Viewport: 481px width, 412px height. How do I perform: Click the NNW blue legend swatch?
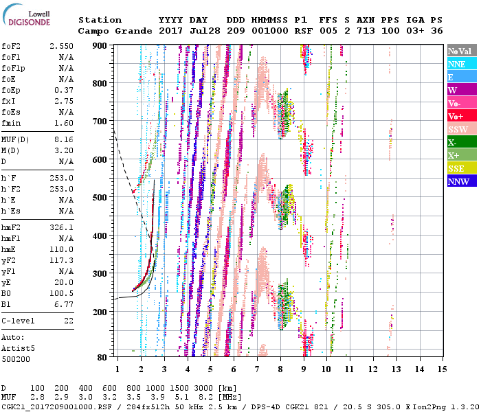(x=462, y=181)
